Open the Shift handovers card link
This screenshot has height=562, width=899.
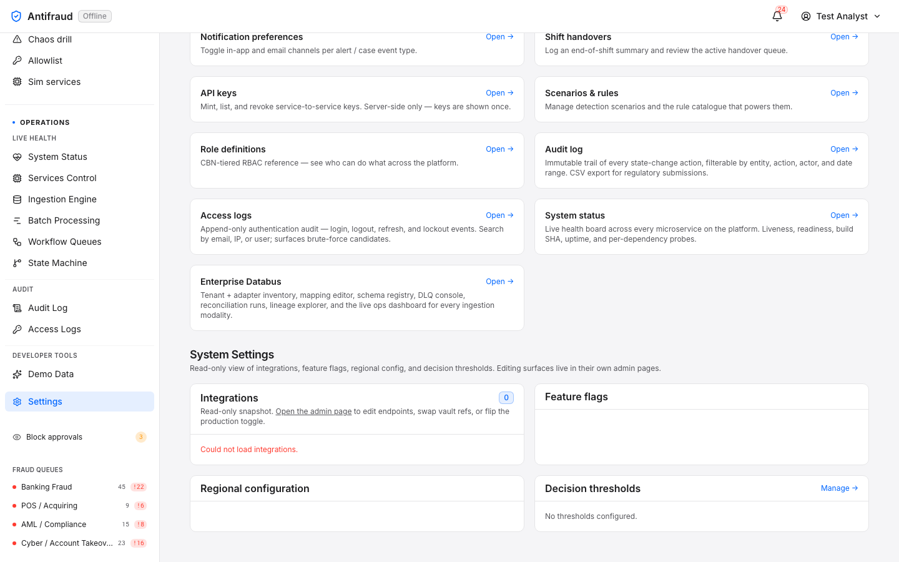(x=844, y=37)
